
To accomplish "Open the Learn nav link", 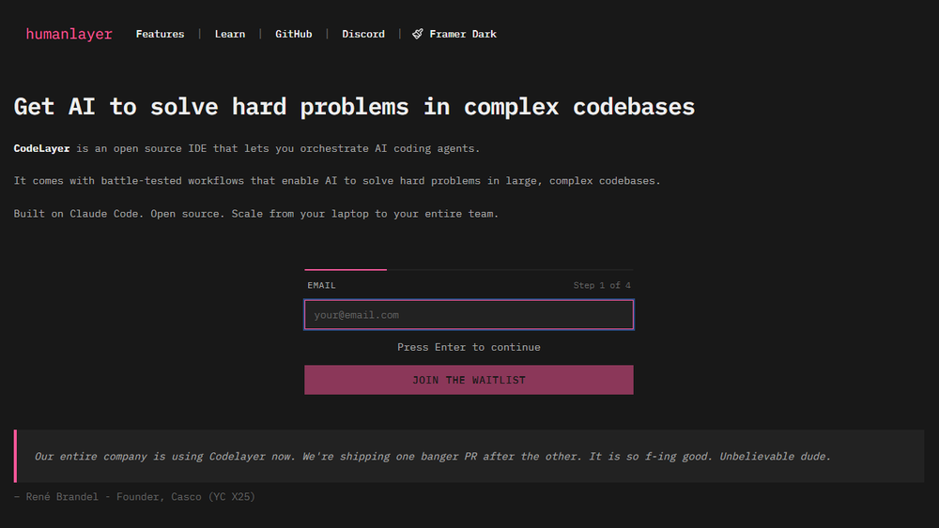I will [230, 34].
